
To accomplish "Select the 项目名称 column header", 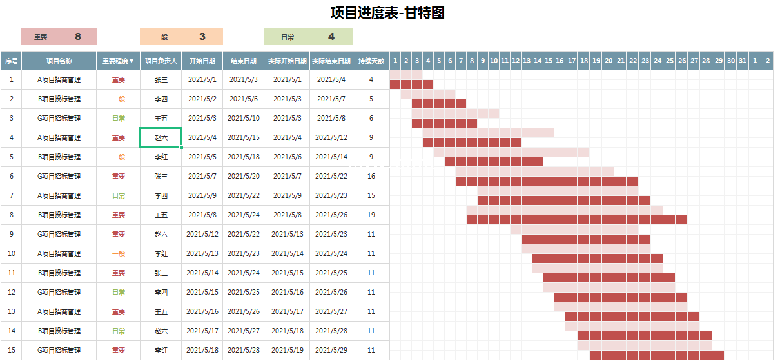I will point(59,61).
